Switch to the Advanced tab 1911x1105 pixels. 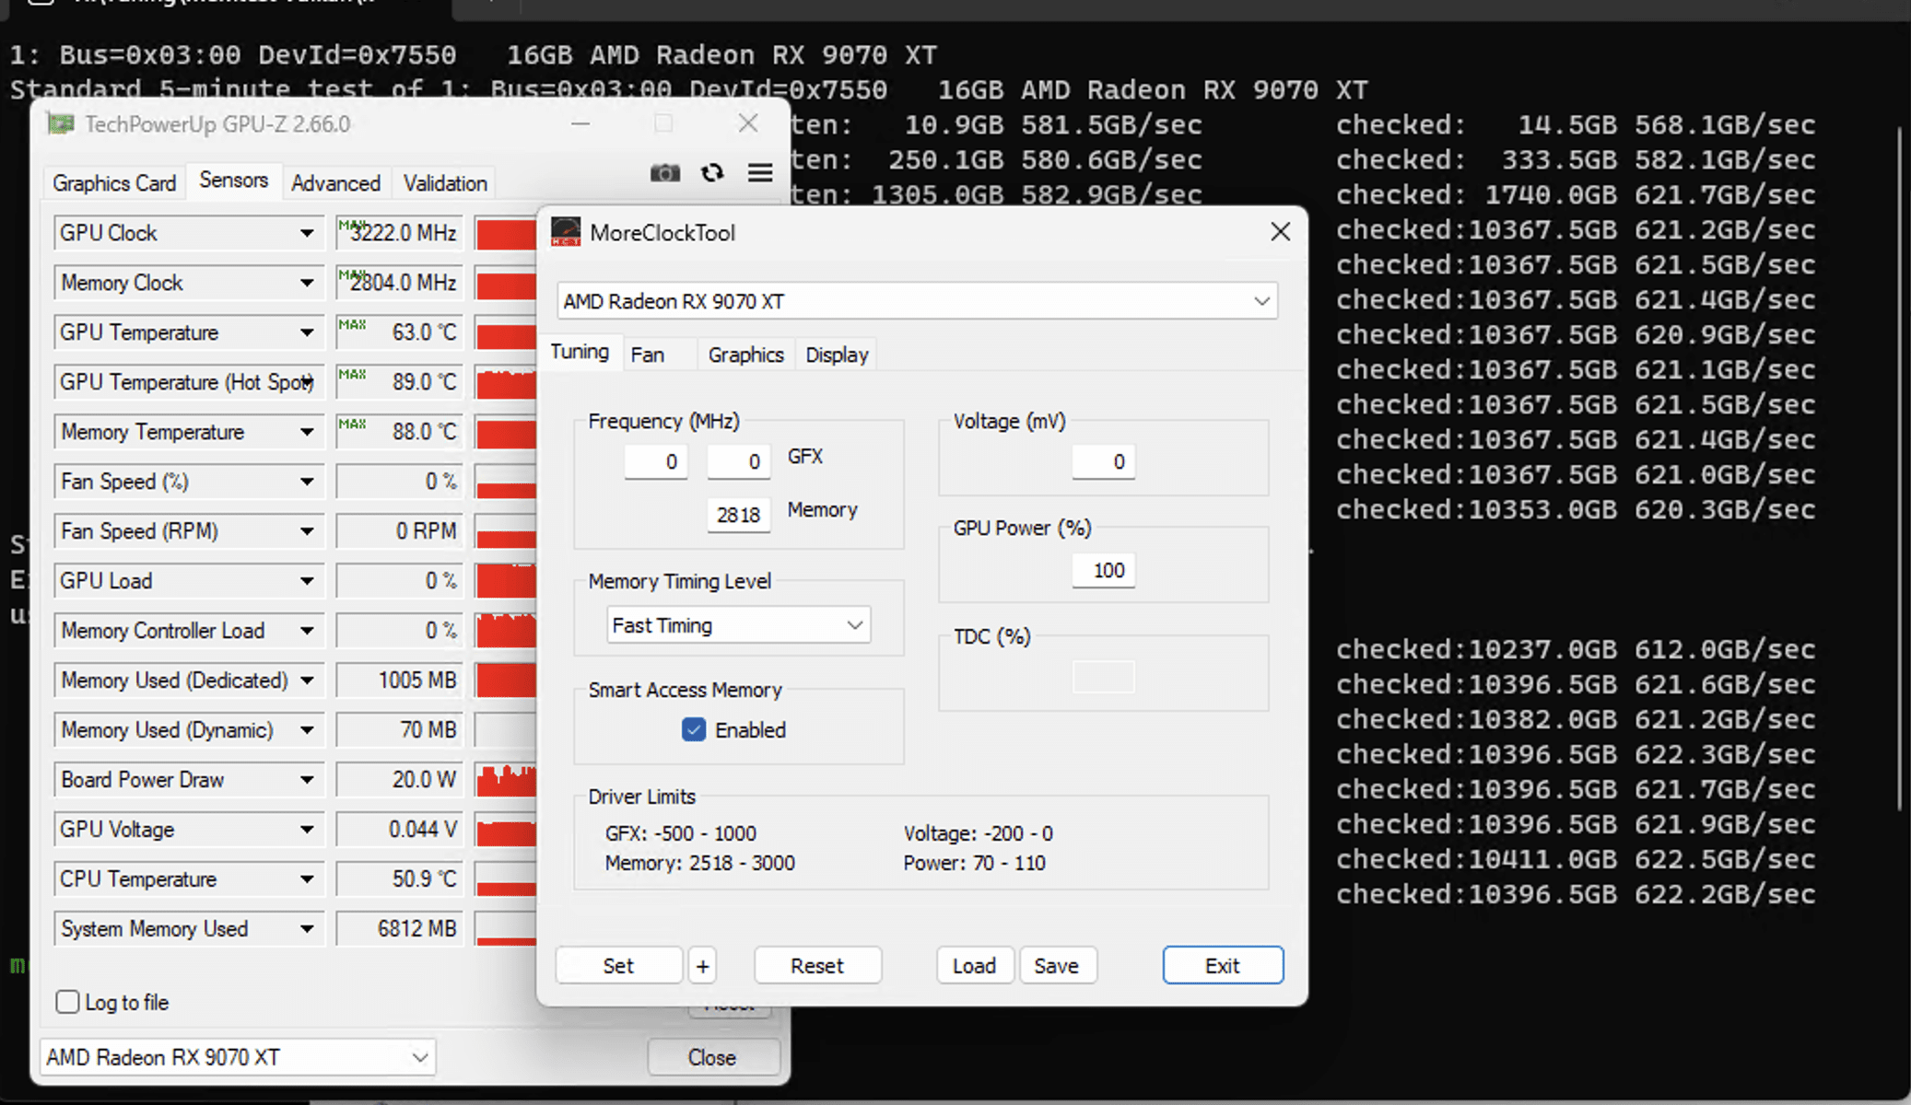point(335,183)
